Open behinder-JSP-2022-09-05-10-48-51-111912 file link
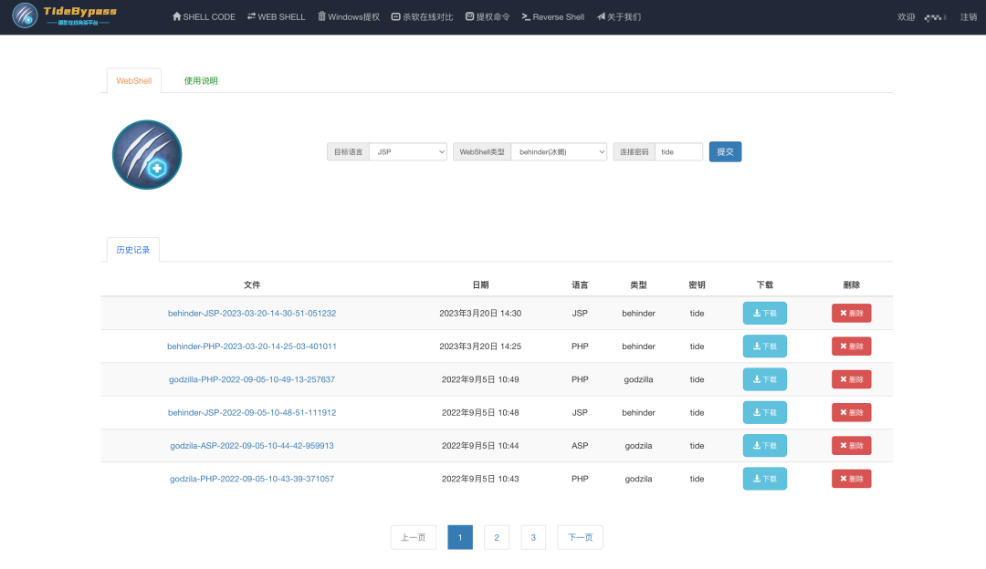986x569 pixels. coord(252,413)
